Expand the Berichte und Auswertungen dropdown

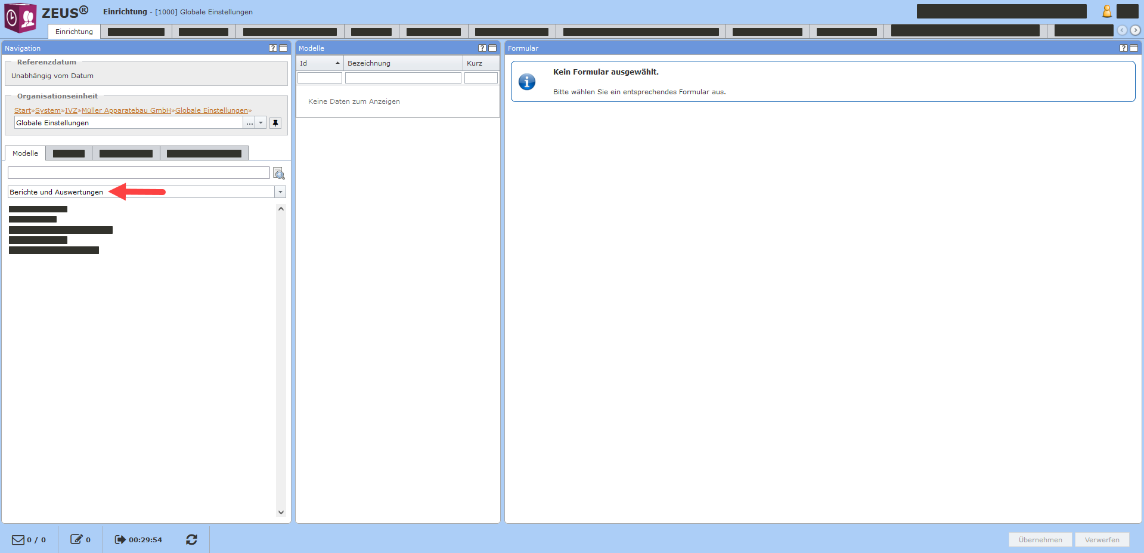click(280, 192)
